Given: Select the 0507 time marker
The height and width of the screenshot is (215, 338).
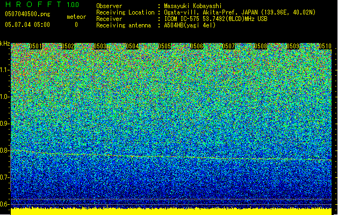Looking at the screenshot, I should [x=228, y=46].
